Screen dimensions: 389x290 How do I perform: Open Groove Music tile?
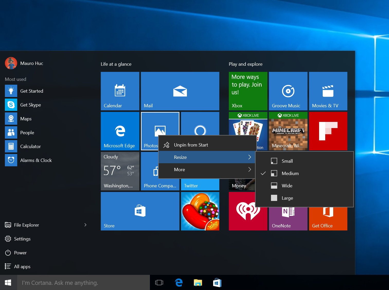288,91
